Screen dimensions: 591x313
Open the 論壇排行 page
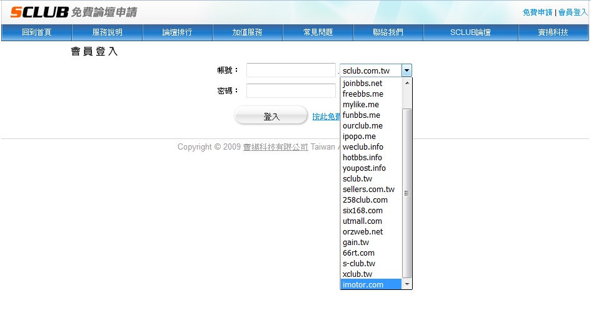coord(177,32)
